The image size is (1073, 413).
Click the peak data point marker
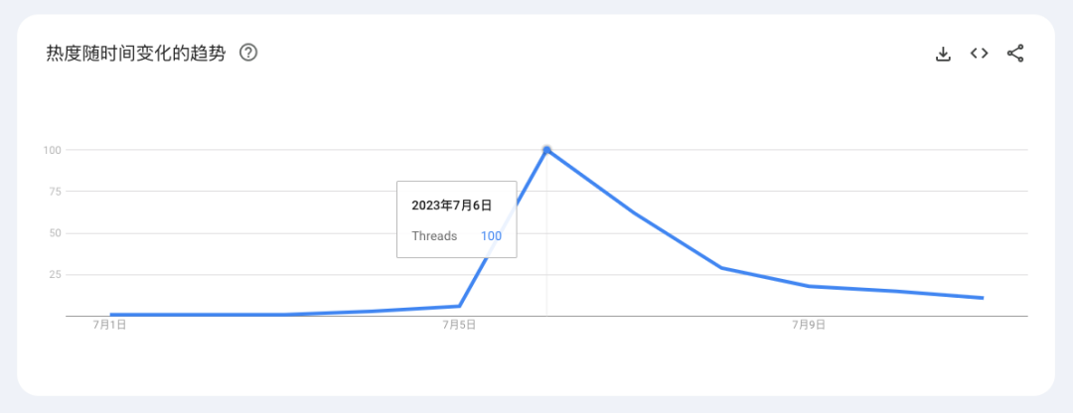pos(546,150)
